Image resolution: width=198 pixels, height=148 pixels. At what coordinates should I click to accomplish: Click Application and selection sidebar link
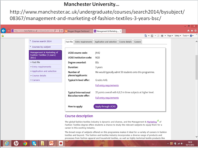44,71
